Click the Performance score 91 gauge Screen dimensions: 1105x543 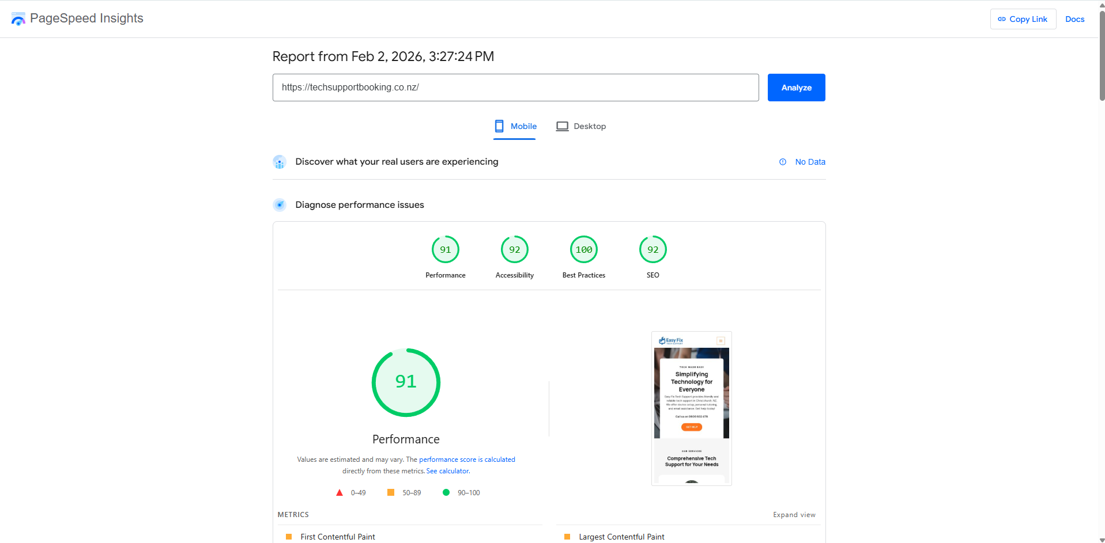tap(445, 250)
